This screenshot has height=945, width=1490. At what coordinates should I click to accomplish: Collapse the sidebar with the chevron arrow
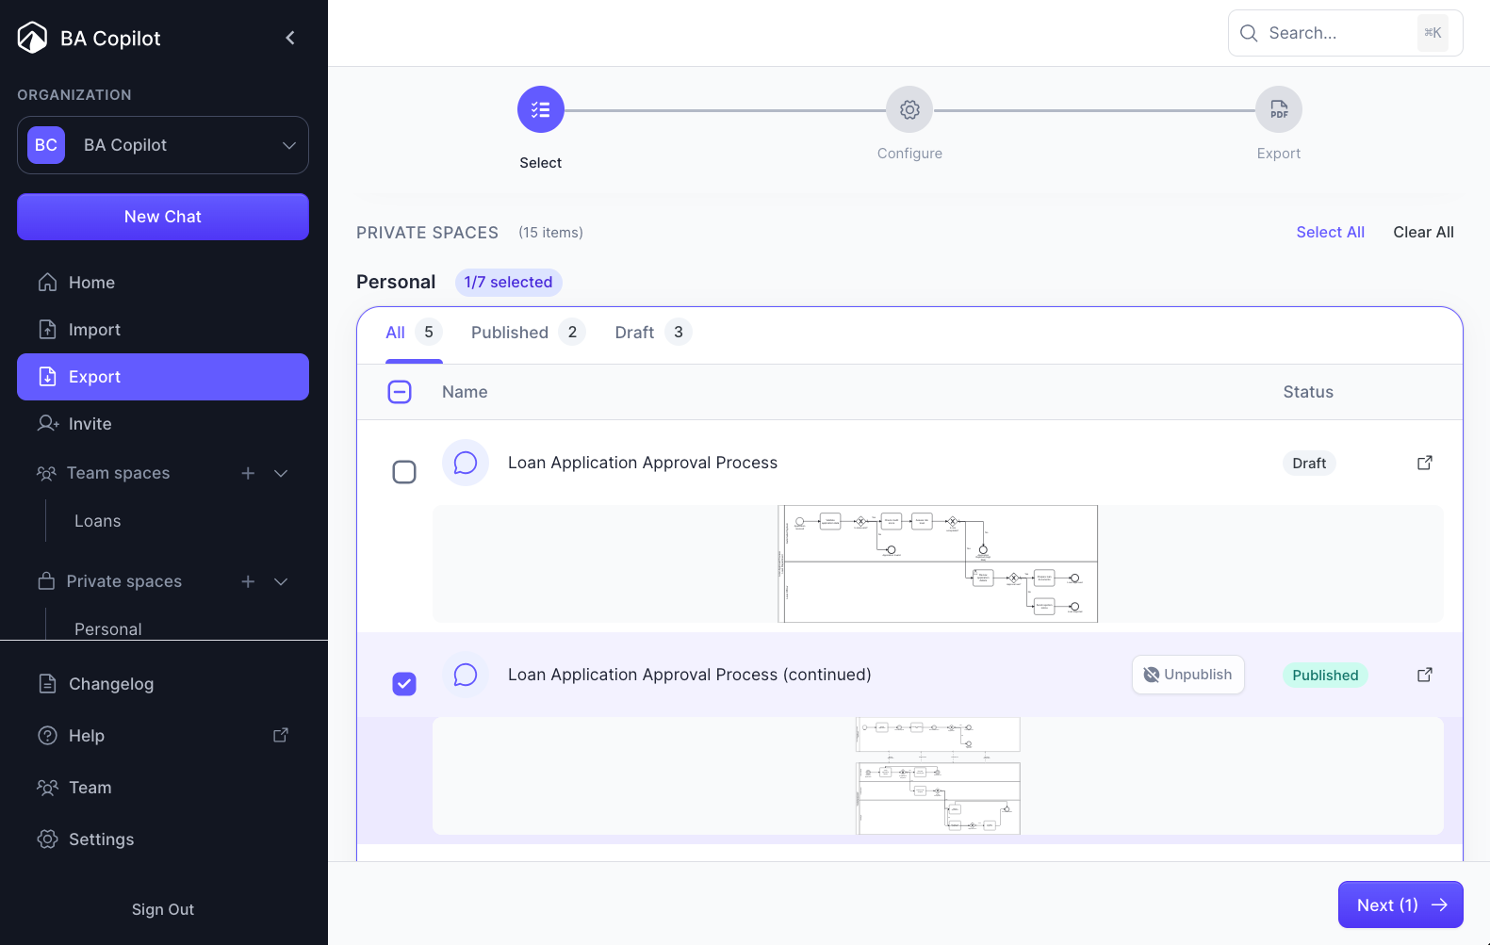(290, 38)
